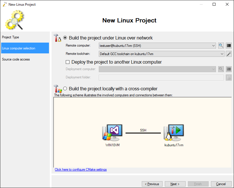Click the Next button
This screenshot has width=234, height=188.
175,184
